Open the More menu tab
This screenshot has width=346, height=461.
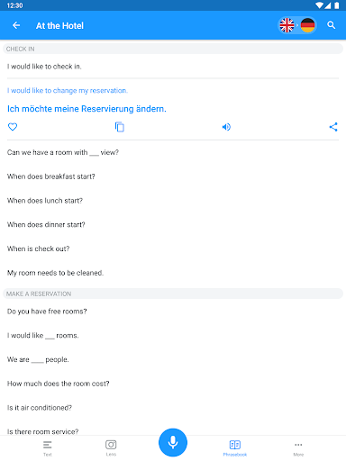[x=298, y=447]
